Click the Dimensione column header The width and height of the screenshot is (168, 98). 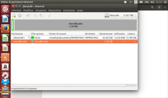coord(106,34)
